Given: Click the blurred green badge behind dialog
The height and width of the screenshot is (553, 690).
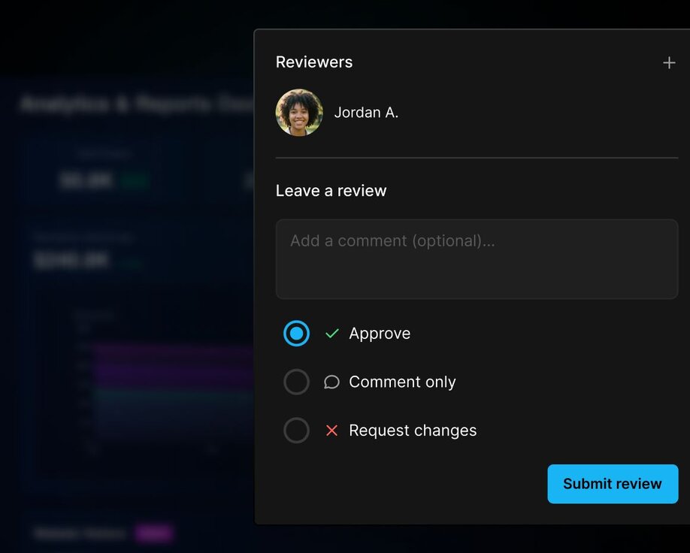Looking at the screenshot, I should click(135, 181).
